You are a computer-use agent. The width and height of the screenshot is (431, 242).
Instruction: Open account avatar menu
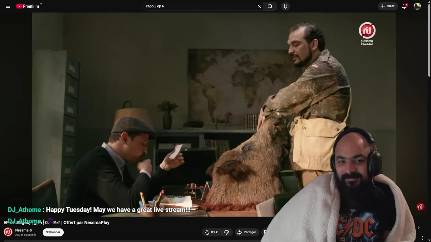pos(417,6)
